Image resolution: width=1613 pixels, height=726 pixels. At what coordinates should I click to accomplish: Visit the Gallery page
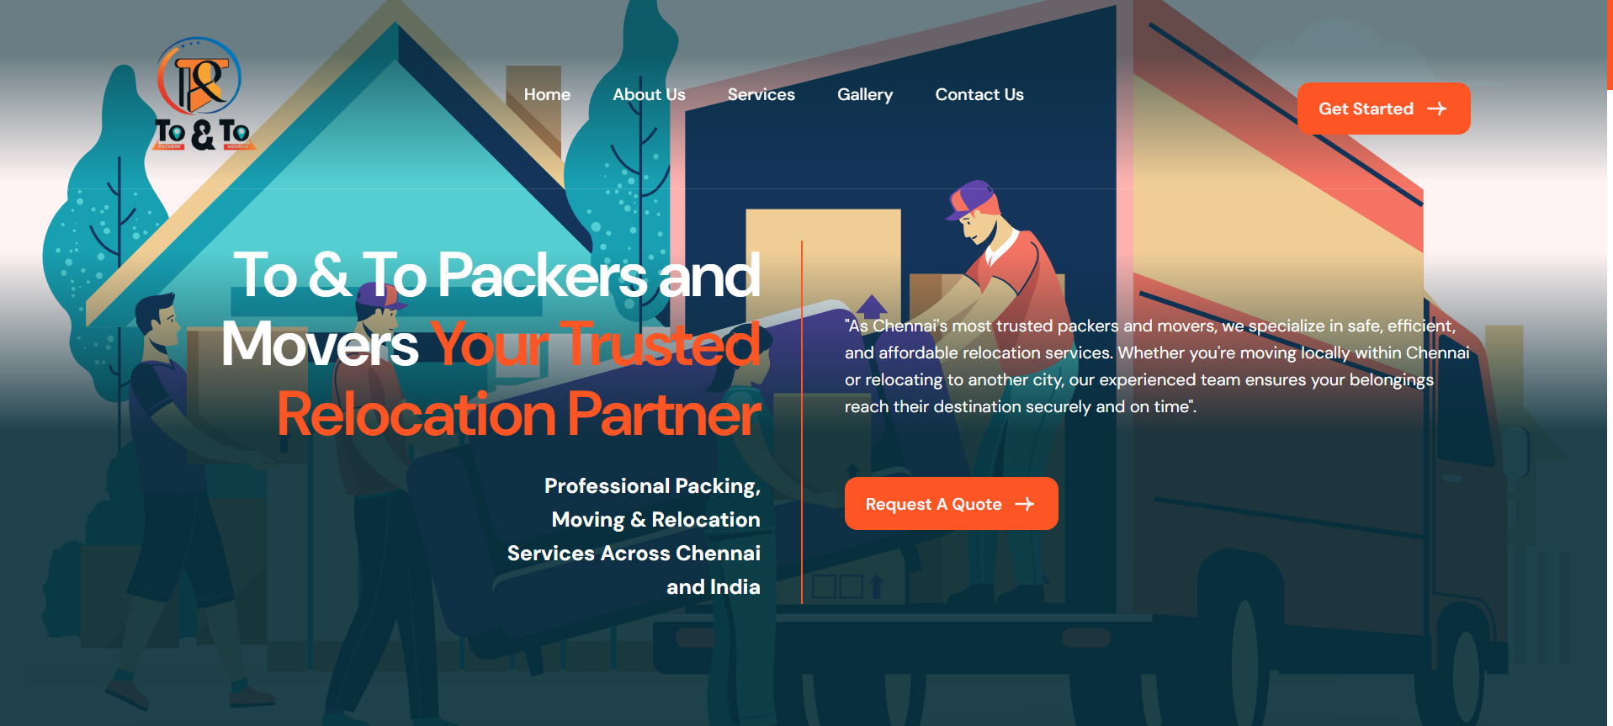[865, 94]
